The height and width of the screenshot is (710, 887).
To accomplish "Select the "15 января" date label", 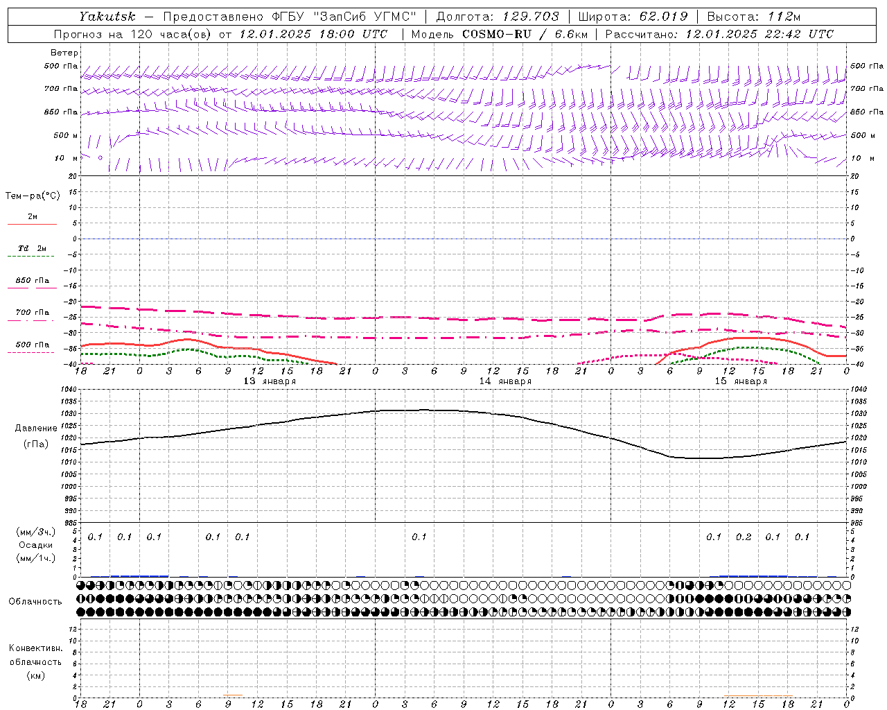I will tap(741, 381).
